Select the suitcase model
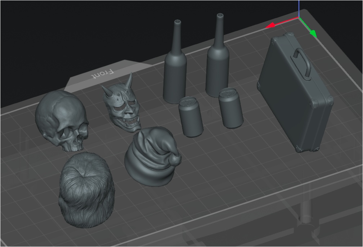Viewport: 363px width, 247px height. 296,93
